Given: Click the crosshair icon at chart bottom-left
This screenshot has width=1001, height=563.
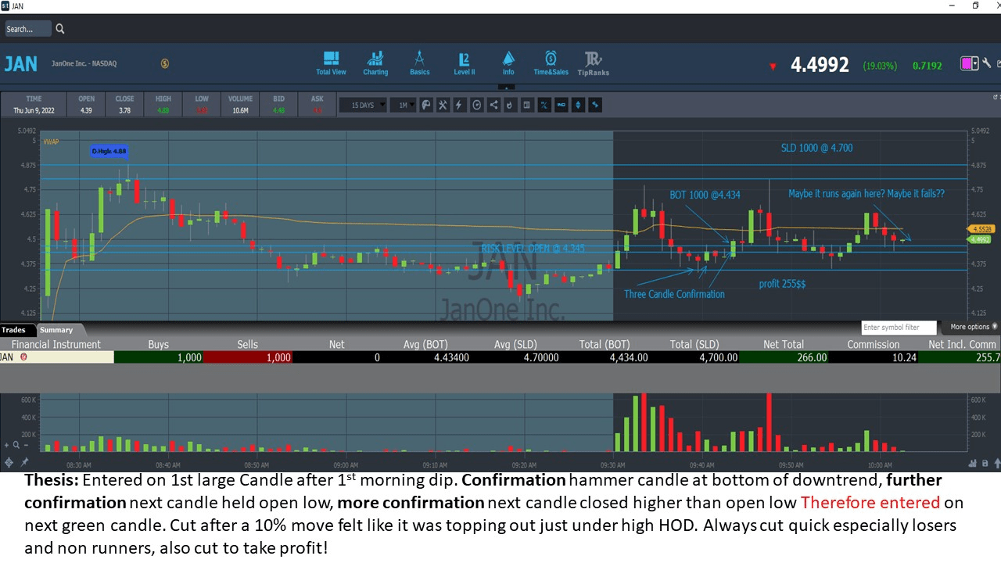Looking at the screenshot, I should tap(9, 462).
